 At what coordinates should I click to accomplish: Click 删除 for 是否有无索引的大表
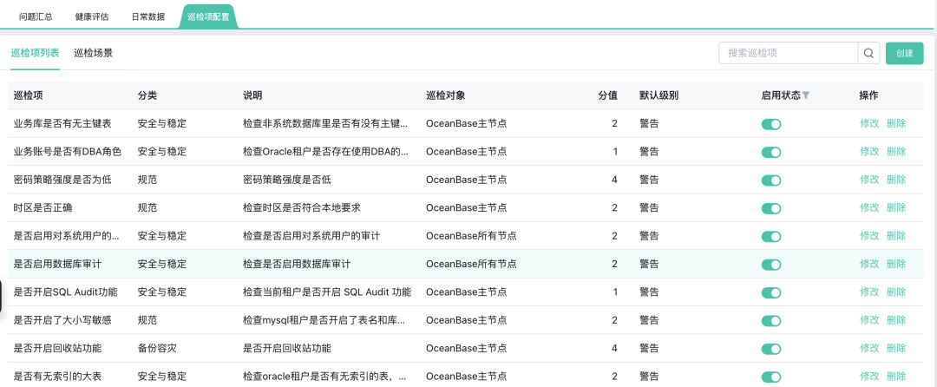pos(896,377)
